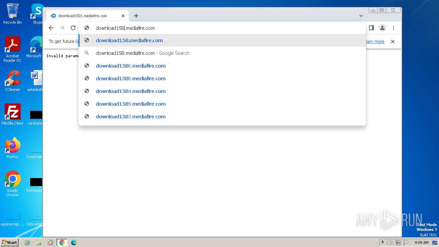Click the Chrome taskbar button

point(62,243)
